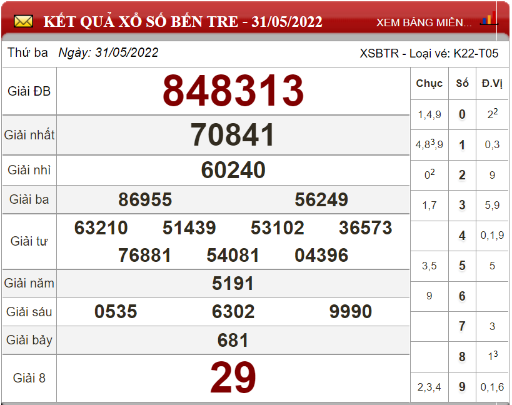The image size is (512, 405).
Task: Open the bar chart statistics icon
Action: (x=489, y=19)
